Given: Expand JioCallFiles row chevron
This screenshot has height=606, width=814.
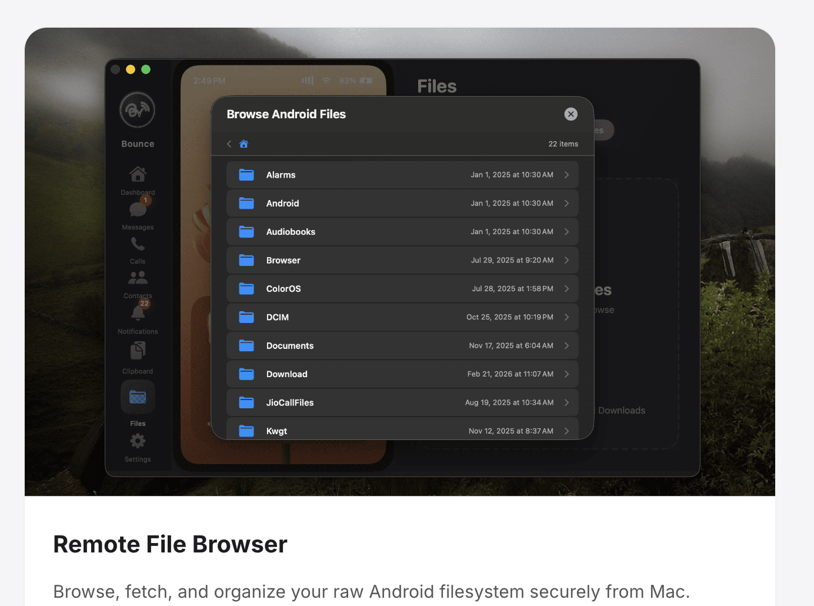Looking at the screenshot, I should (x=566, y=402).
